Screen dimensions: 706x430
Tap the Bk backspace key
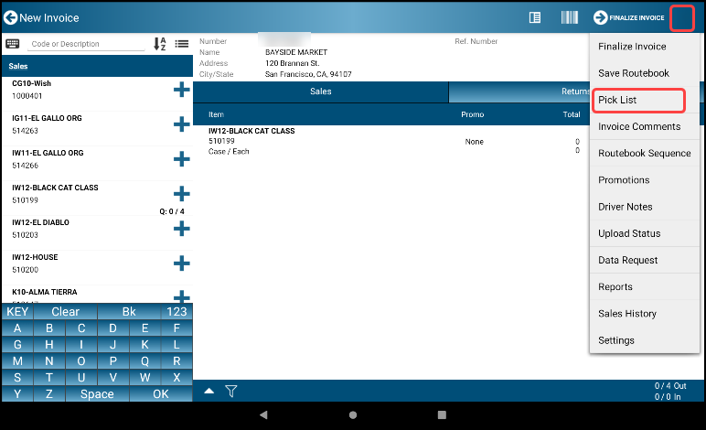click(129, 312)
